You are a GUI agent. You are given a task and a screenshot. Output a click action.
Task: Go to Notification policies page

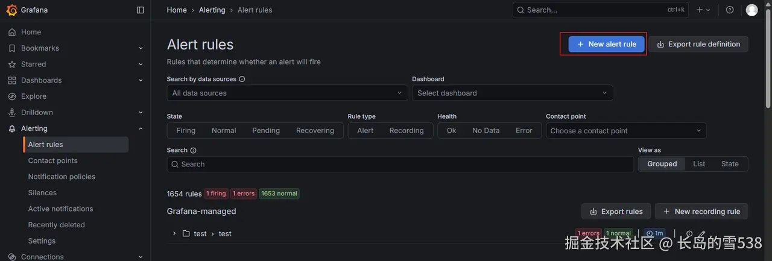coord(62,177)
